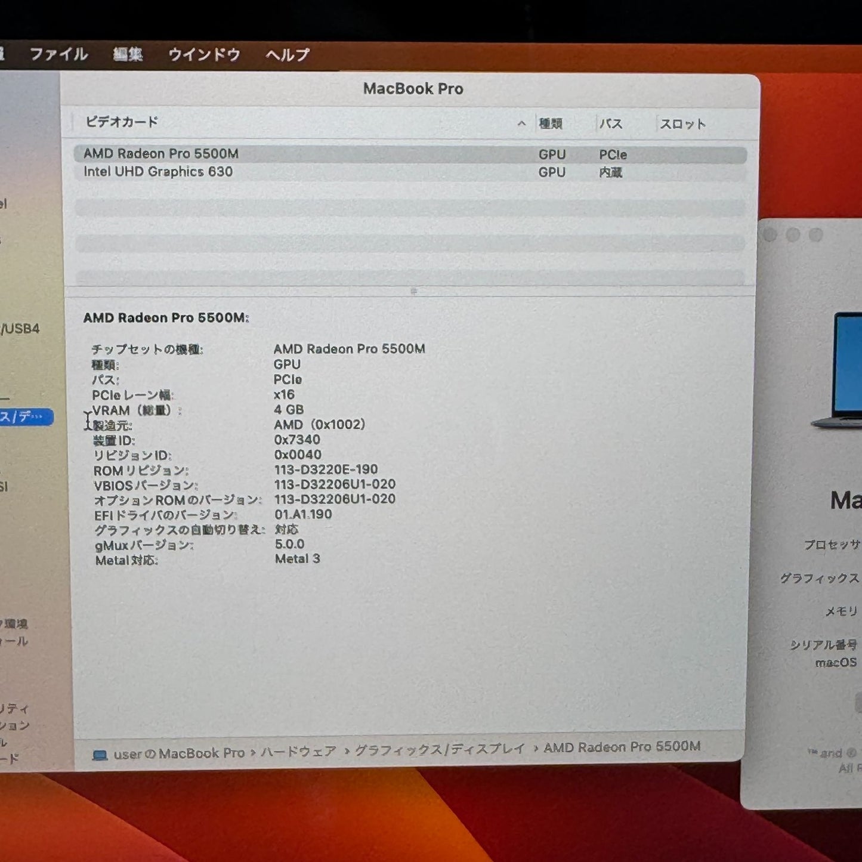This screenshot has width=862, height=862.
Task: Sort by 種類 column header
Action: 551,123
